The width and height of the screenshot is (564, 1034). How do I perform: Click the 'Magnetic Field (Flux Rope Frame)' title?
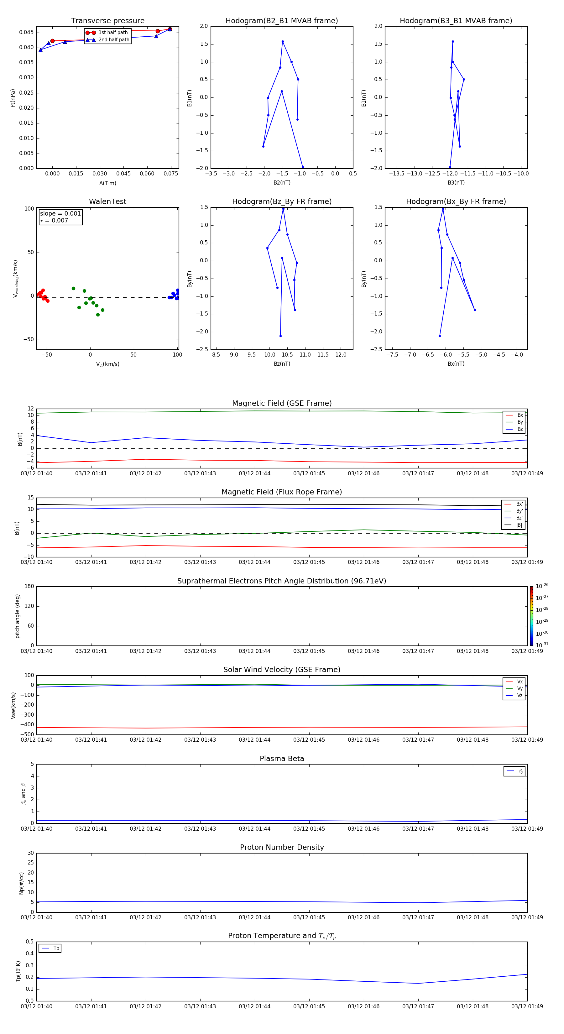(282, 492)
